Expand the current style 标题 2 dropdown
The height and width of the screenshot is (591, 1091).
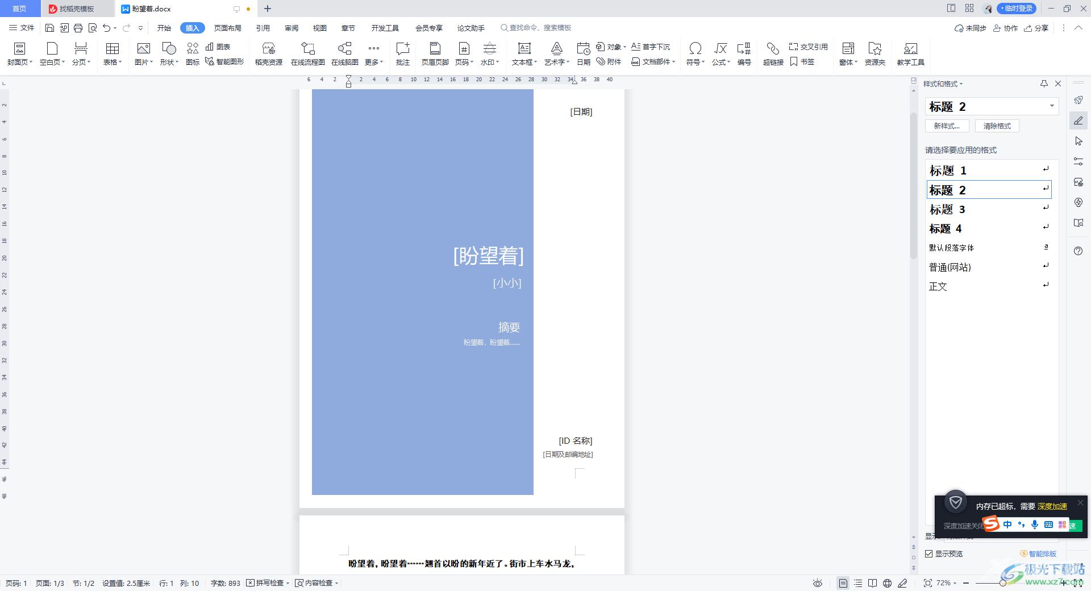1051,106
